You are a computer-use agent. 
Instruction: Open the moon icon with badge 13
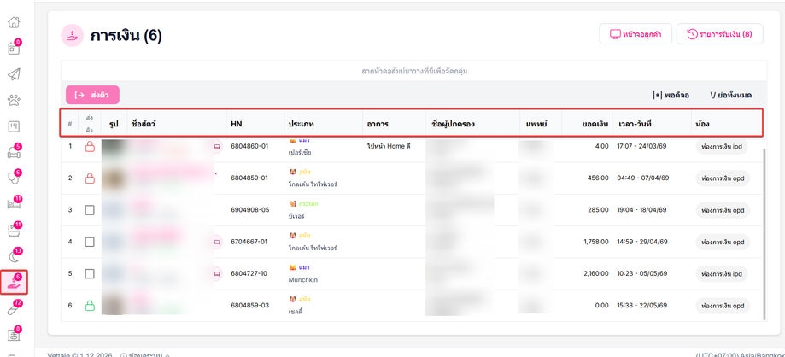coord(14,256)
